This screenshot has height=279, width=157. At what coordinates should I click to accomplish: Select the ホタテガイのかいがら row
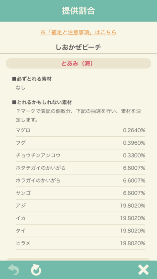click(80, 168)
